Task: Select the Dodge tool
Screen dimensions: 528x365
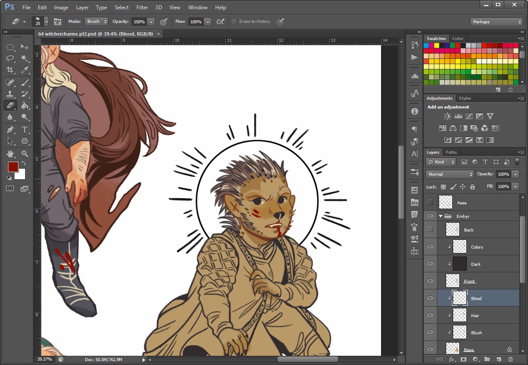Action: [x=25, y=117]
